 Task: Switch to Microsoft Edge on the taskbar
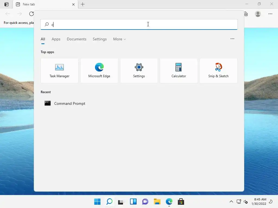(x=169, y=201)
